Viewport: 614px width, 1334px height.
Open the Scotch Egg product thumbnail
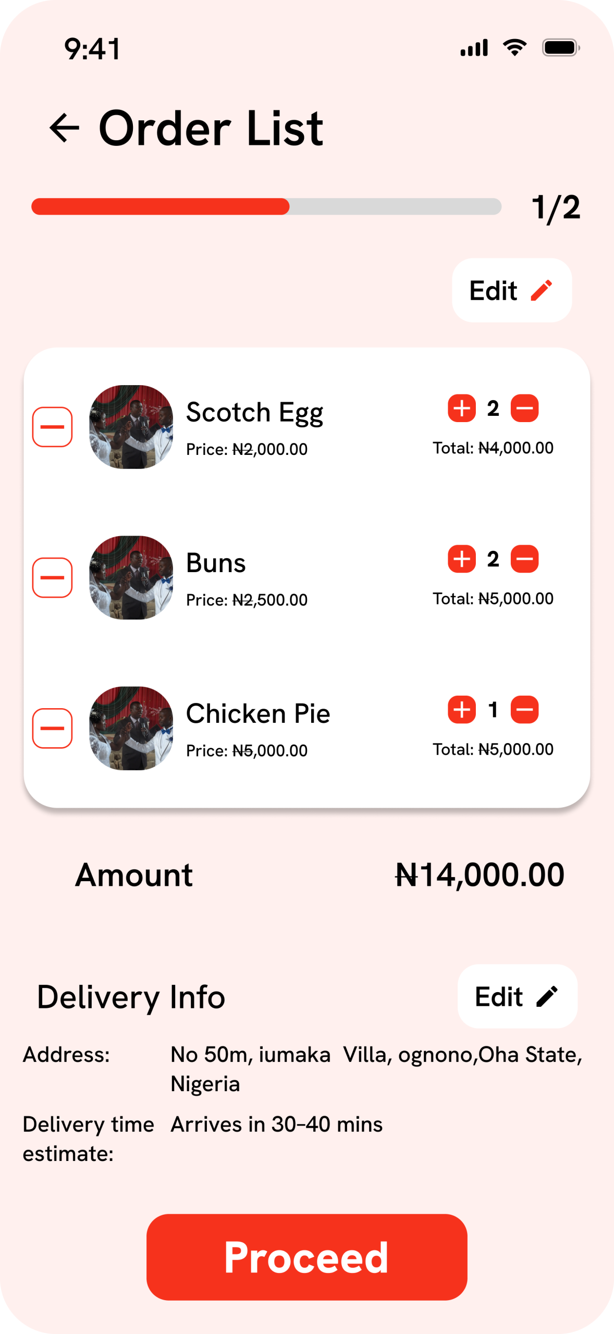pyautogui.click(x=131, y=427)
